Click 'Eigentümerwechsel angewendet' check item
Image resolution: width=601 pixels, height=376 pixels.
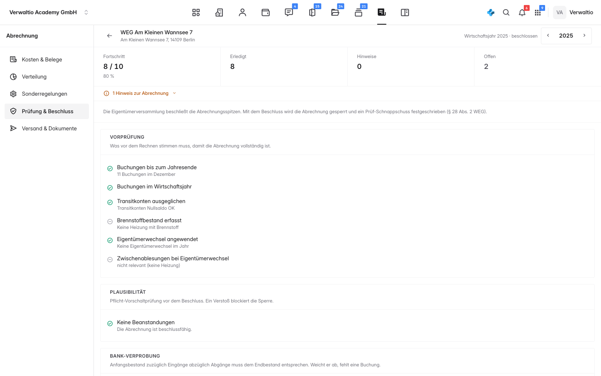click(x=157, y=239)
